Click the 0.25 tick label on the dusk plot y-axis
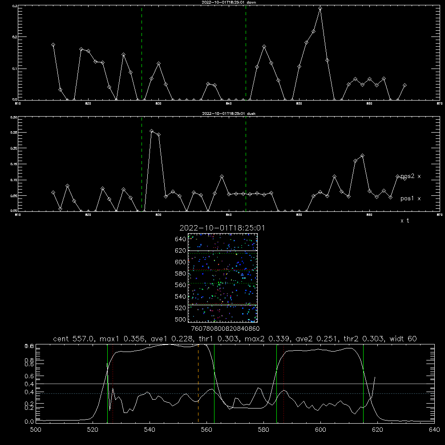Image resolution: width=445 pixels, height=445 pixels. (x=14, y=132)
